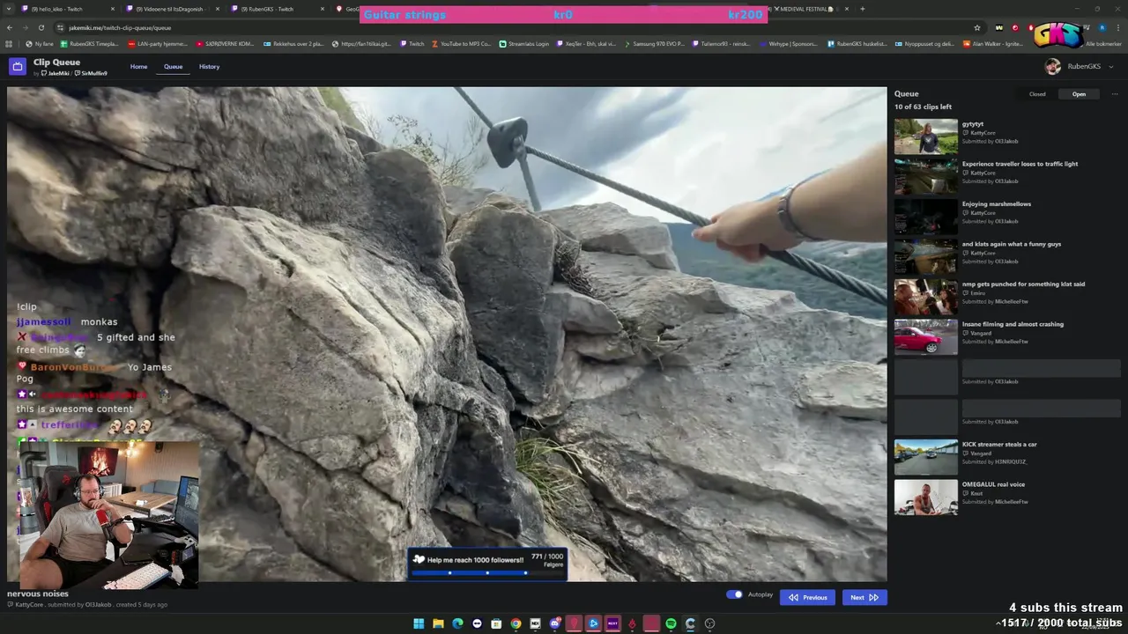Click the main clip video player

447,334
